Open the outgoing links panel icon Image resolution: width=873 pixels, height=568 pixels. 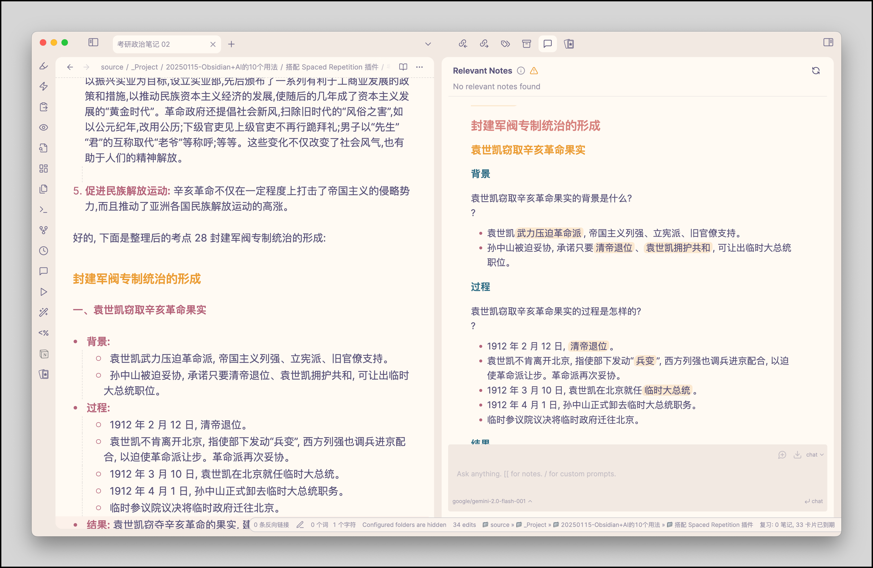pos(484,44)
